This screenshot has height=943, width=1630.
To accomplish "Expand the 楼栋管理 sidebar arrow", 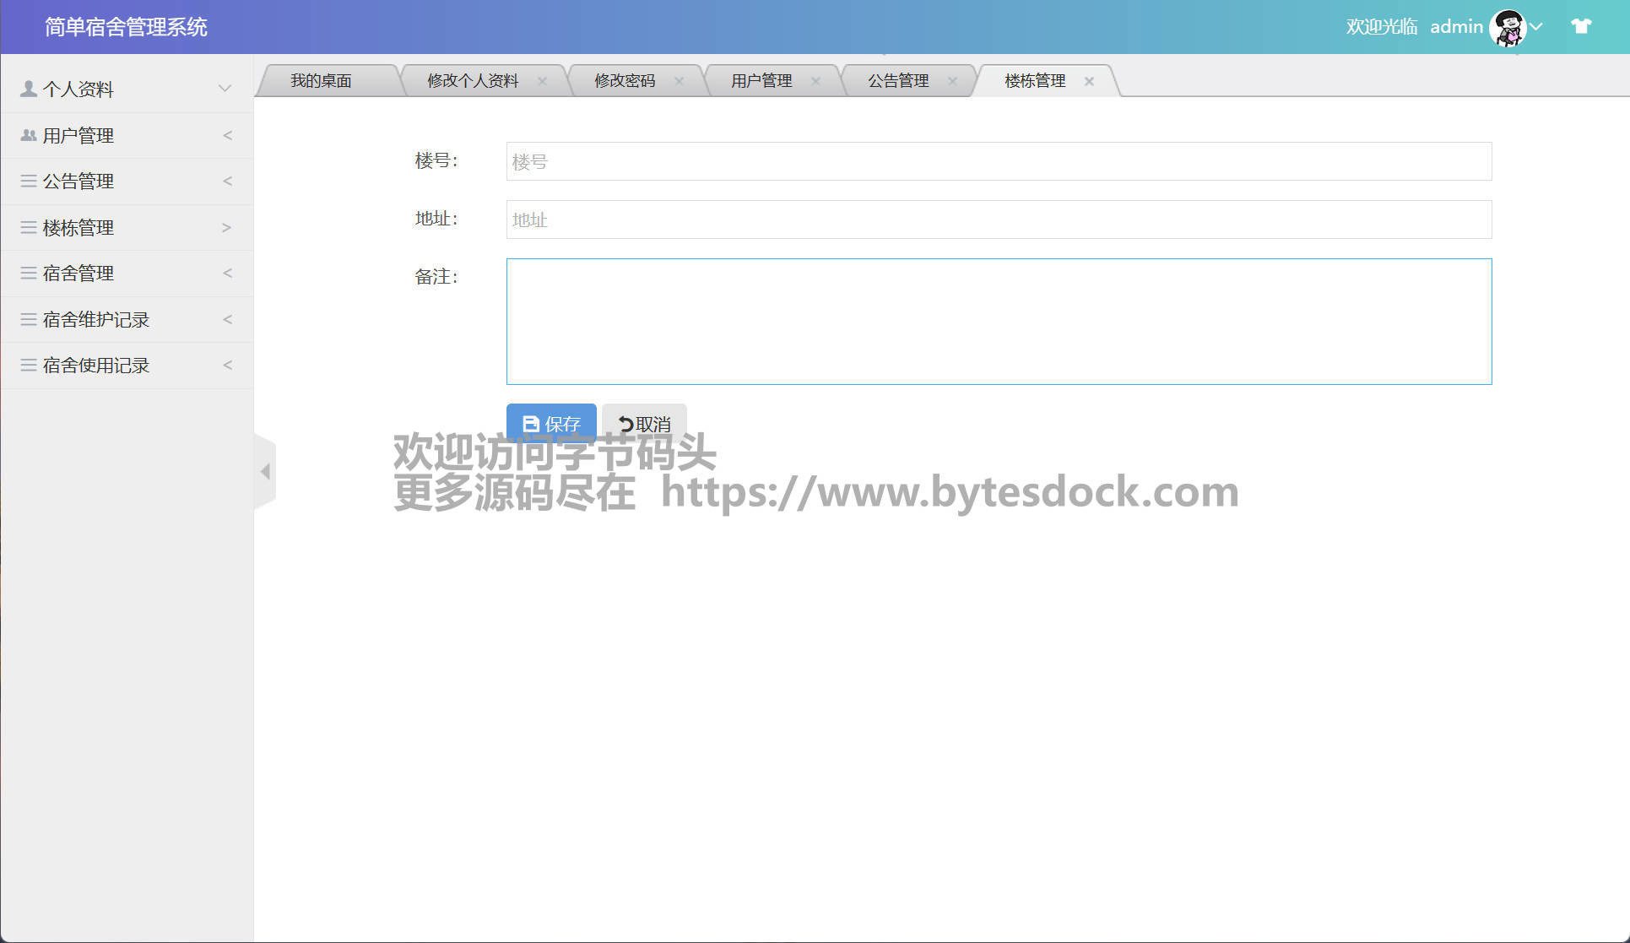I will pos(226,227).
